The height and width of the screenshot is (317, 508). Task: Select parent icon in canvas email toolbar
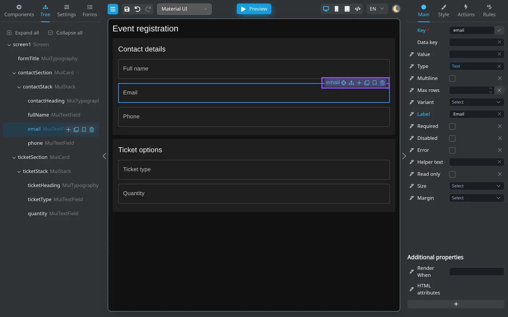tap(351, 83)
